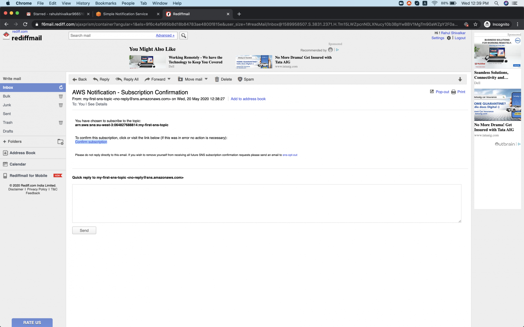Start a search with the magnifier icon
This screenshot has width=524, height=327.
(x=183, y=36)
